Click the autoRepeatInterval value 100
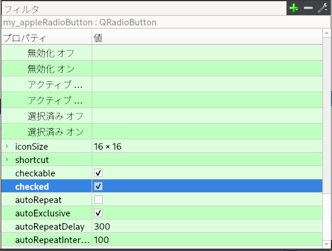 pos(101,240)
